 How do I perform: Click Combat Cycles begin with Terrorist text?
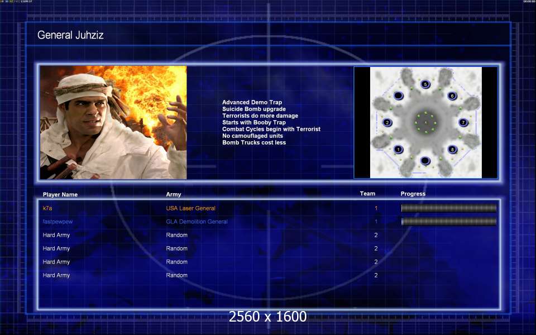pos(271,129)
